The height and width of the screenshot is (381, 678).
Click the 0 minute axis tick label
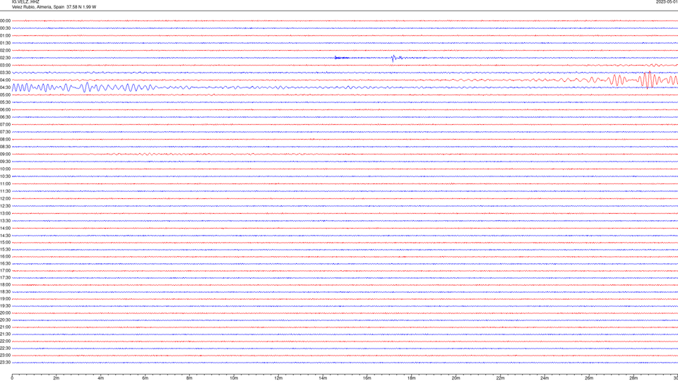point(12,378)
